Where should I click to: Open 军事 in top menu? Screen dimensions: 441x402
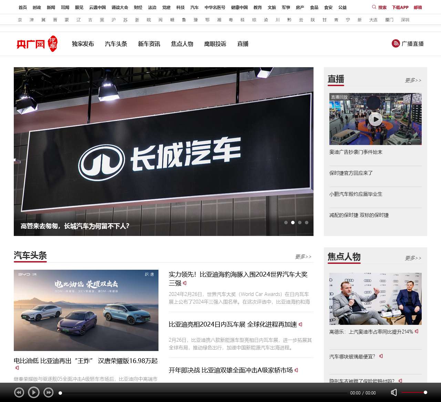(286, 7)
